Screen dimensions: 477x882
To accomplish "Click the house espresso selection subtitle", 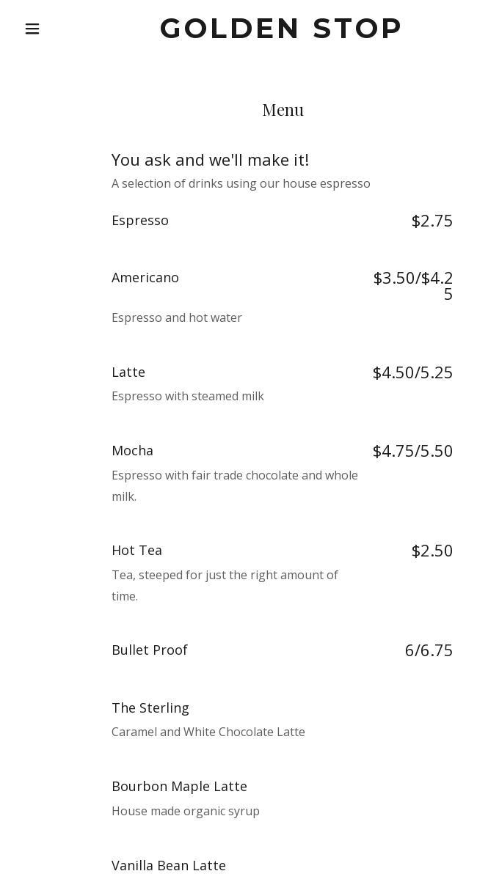I will [x=241, y=183].
